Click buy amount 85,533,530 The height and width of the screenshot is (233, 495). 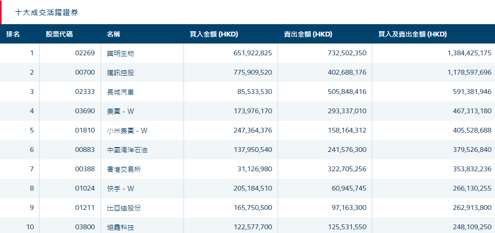[254, 92]
